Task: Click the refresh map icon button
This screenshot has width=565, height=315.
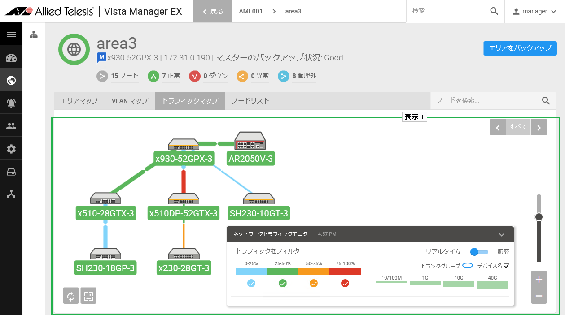Action: pos(71,296)
